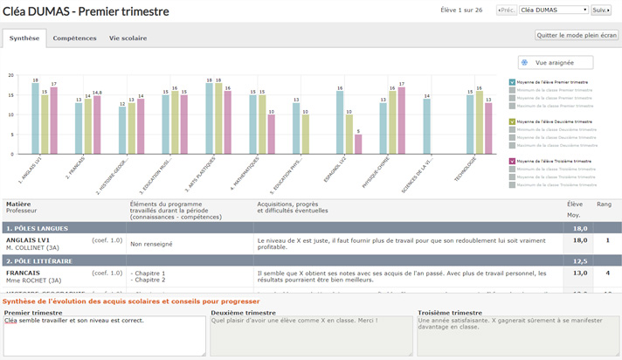Open the Cléa DUMAS student dropdown
622x360 pixels.
[x=554, y=10]
